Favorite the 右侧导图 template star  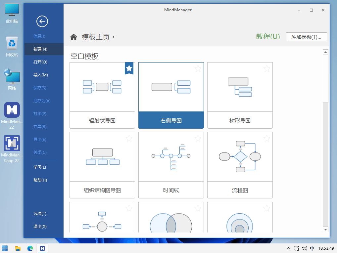(x=198, y=69)
